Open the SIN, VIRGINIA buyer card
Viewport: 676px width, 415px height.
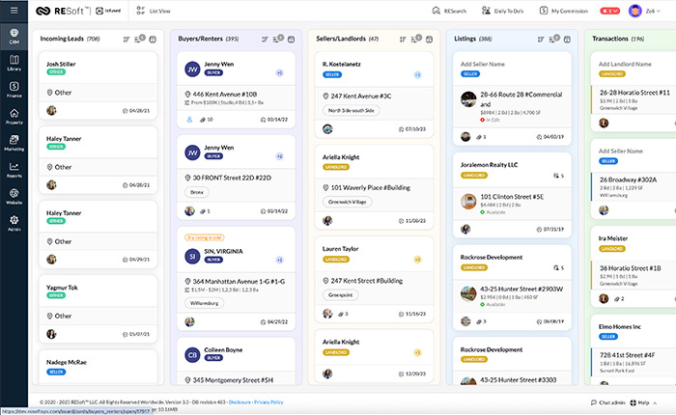coord(236,277)
